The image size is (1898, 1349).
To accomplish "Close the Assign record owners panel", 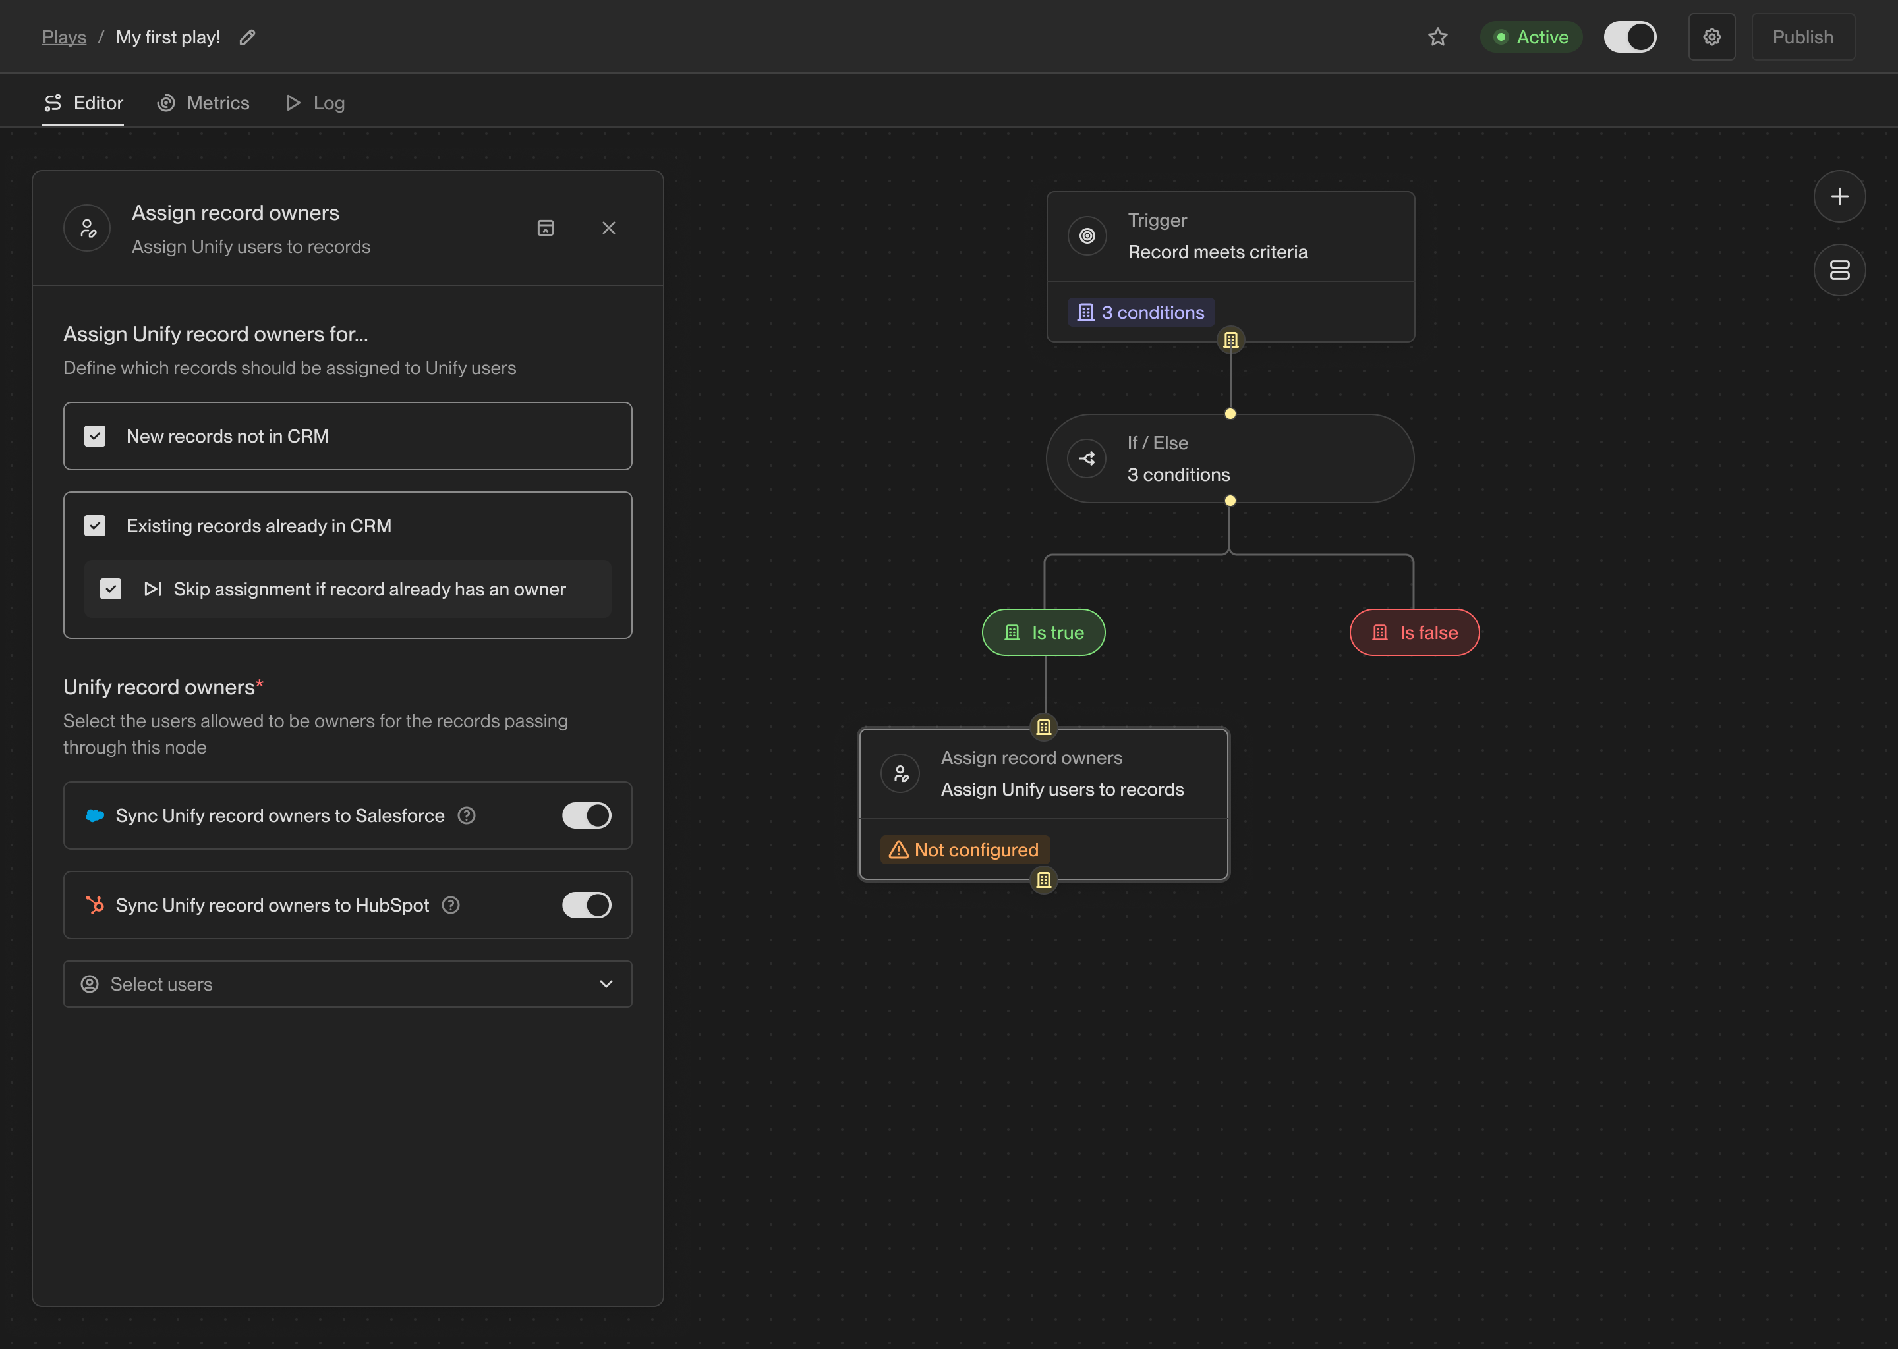I will click(608, 229).
